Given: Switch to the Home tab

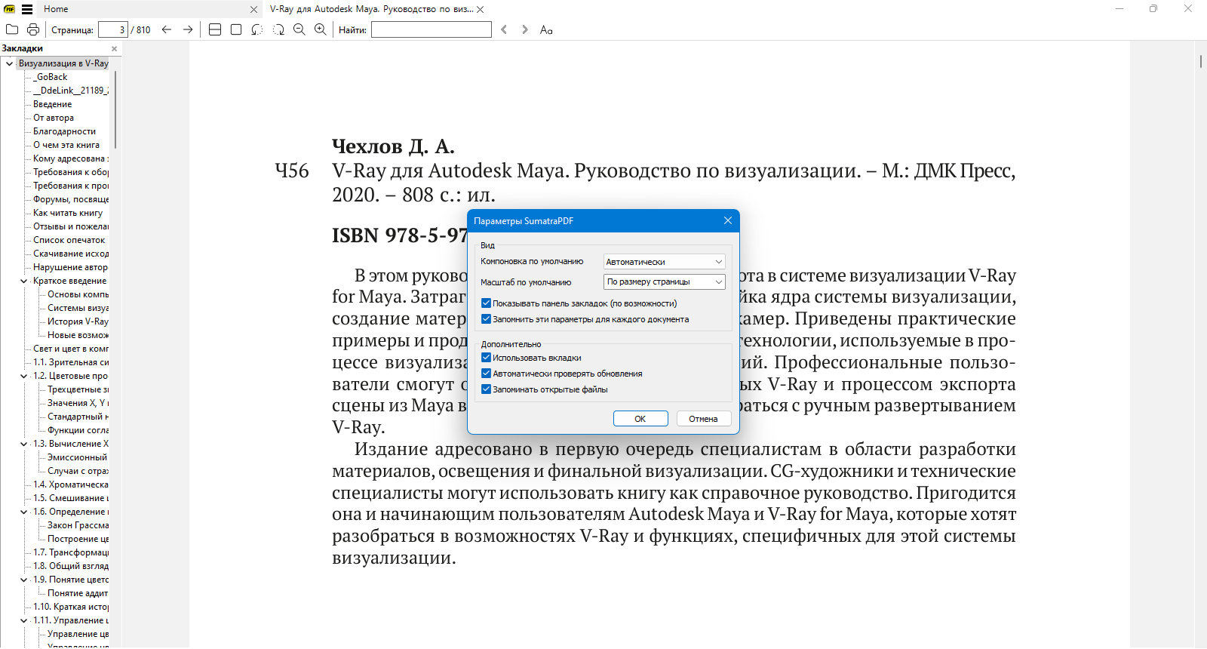Looking at the screenshot, I should 56,9.
